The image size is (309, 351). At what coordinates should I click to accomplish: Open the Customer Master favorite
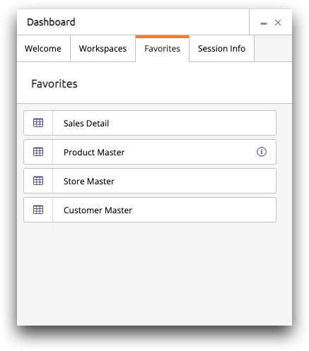pyautogui.click(x=150, y=210)
